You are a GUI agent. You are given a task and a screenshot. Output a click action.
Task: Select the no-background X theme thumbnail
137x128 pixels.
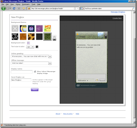[15, 29]
